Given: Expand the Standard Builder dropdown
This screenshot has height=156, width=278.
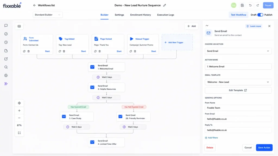Looking at the screenshot, I should (48, 15).
